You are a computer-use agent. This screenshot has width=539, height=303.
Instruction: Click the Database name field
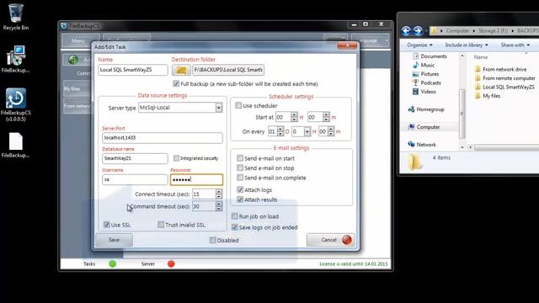point(135,158)
